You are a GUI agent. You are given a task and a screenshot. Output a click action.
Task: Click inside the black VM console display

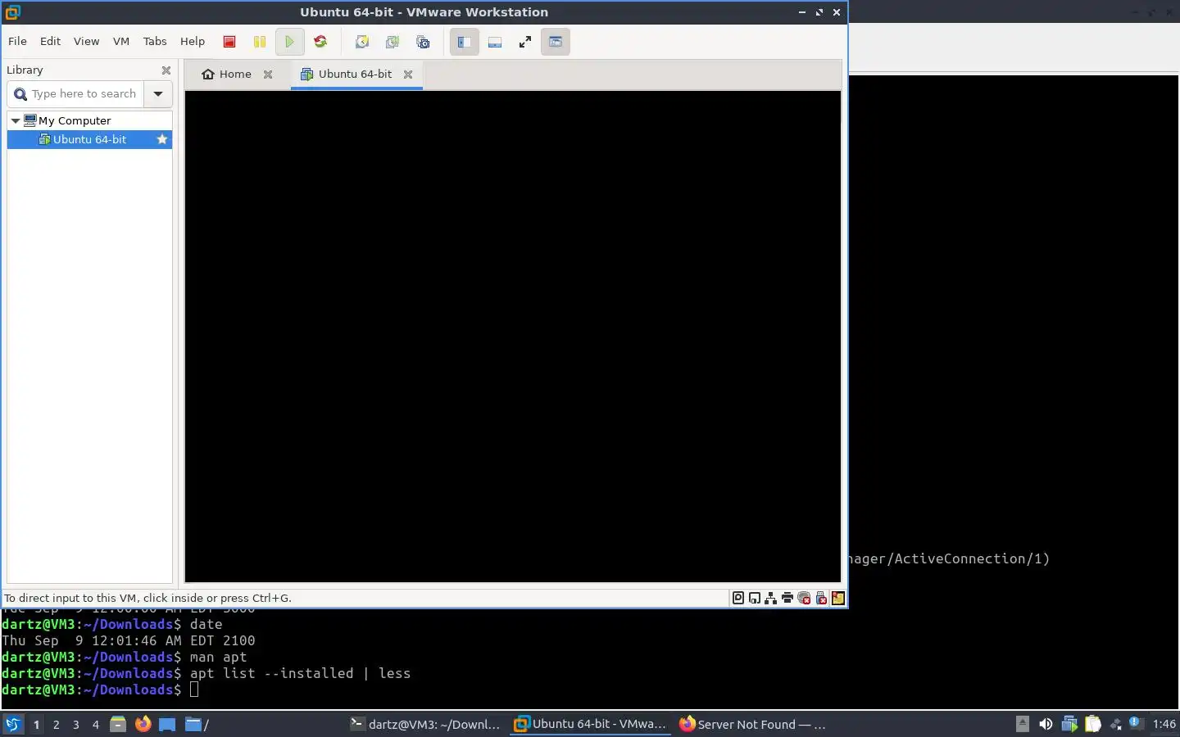pyautogui.click(x=513, y=337)
